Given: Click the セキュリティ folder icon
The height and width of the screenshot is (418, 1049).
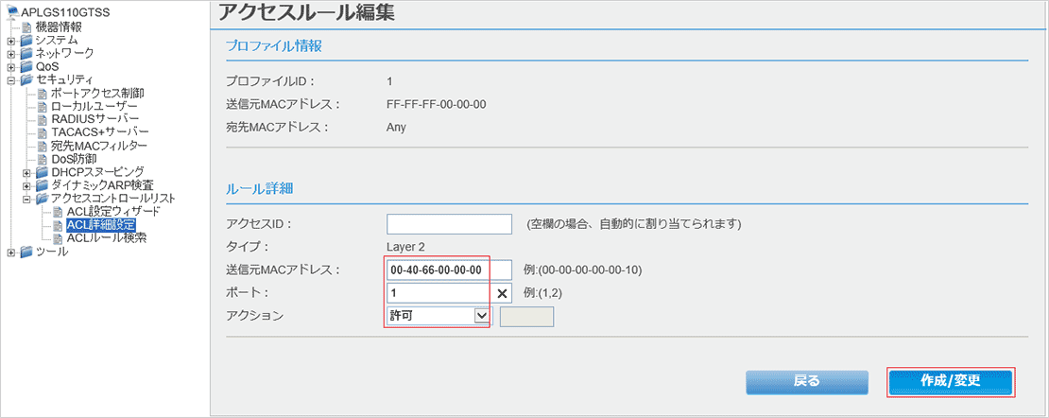Looking at the screenshot, I should point(26,79).
